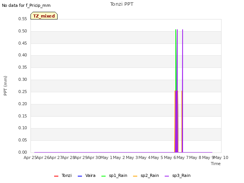Screen dimensions: 244x183
Task: Toggle the Tonzi legend entry
Action: tap(63, 175)
